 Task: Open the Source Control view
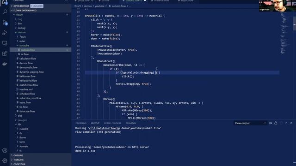tap(5, 23)
